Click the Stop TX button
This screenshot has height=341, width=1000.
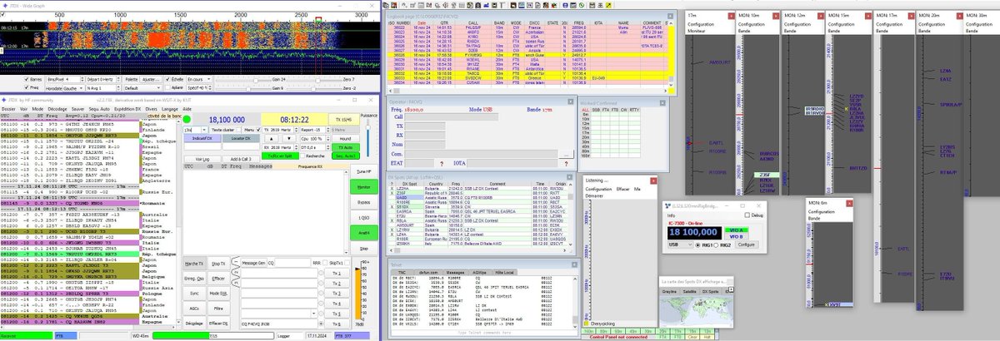[219, 264]
